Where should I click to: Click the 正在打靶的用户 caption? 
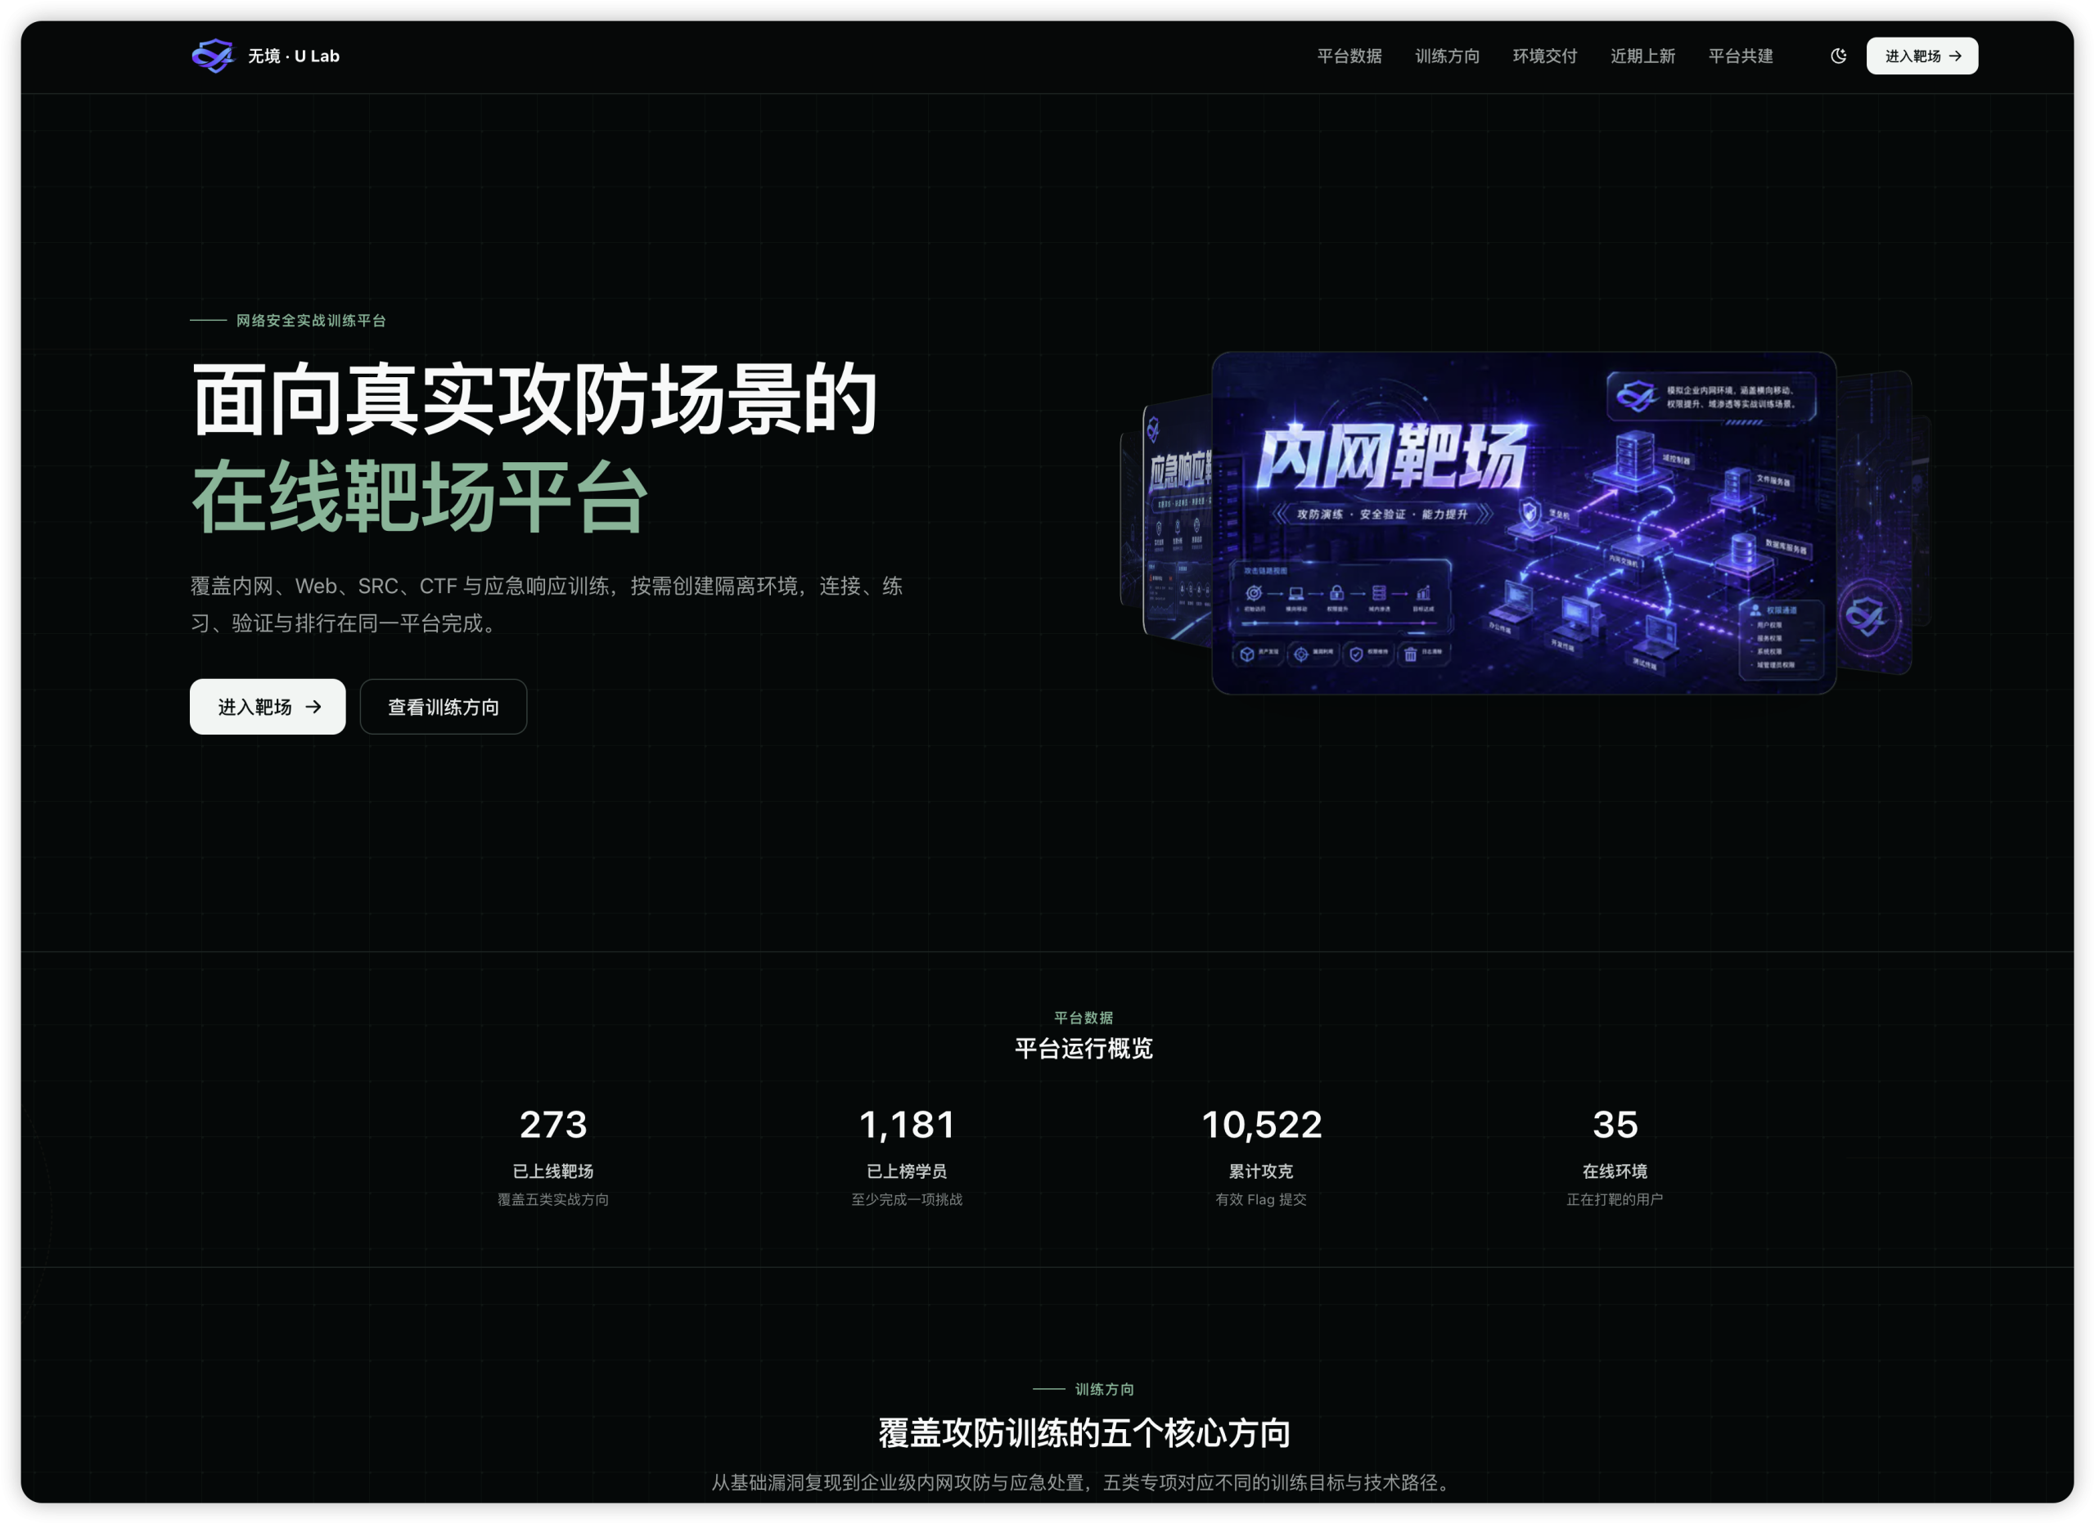[x=1615, y=1199]
